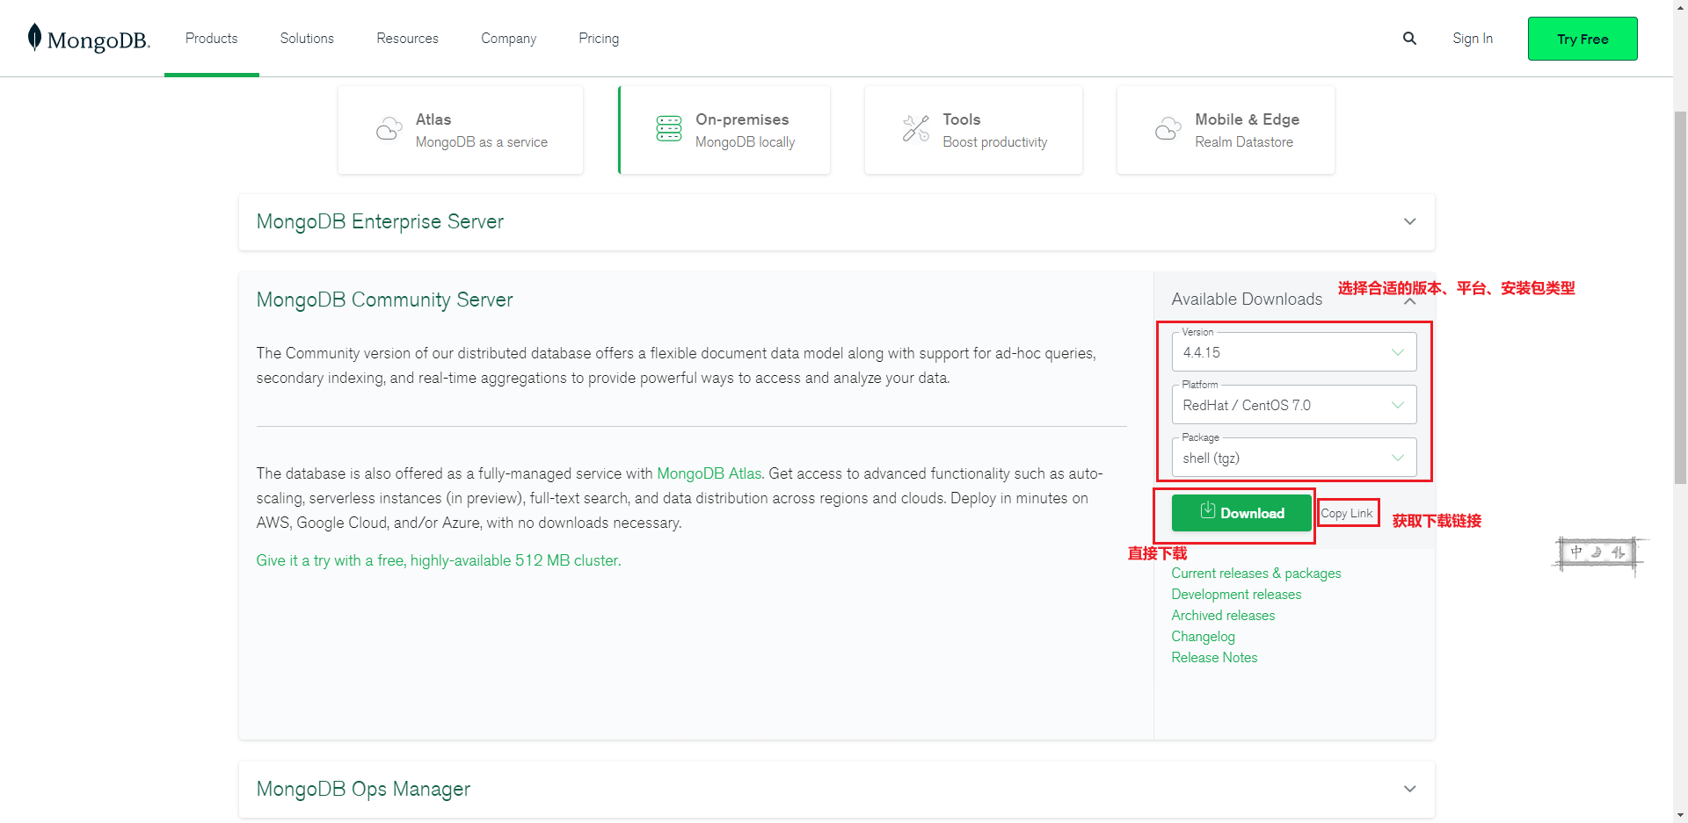1688x823 pixels.
Task: Select the On-premises database icon card
Action: (724, 130)
